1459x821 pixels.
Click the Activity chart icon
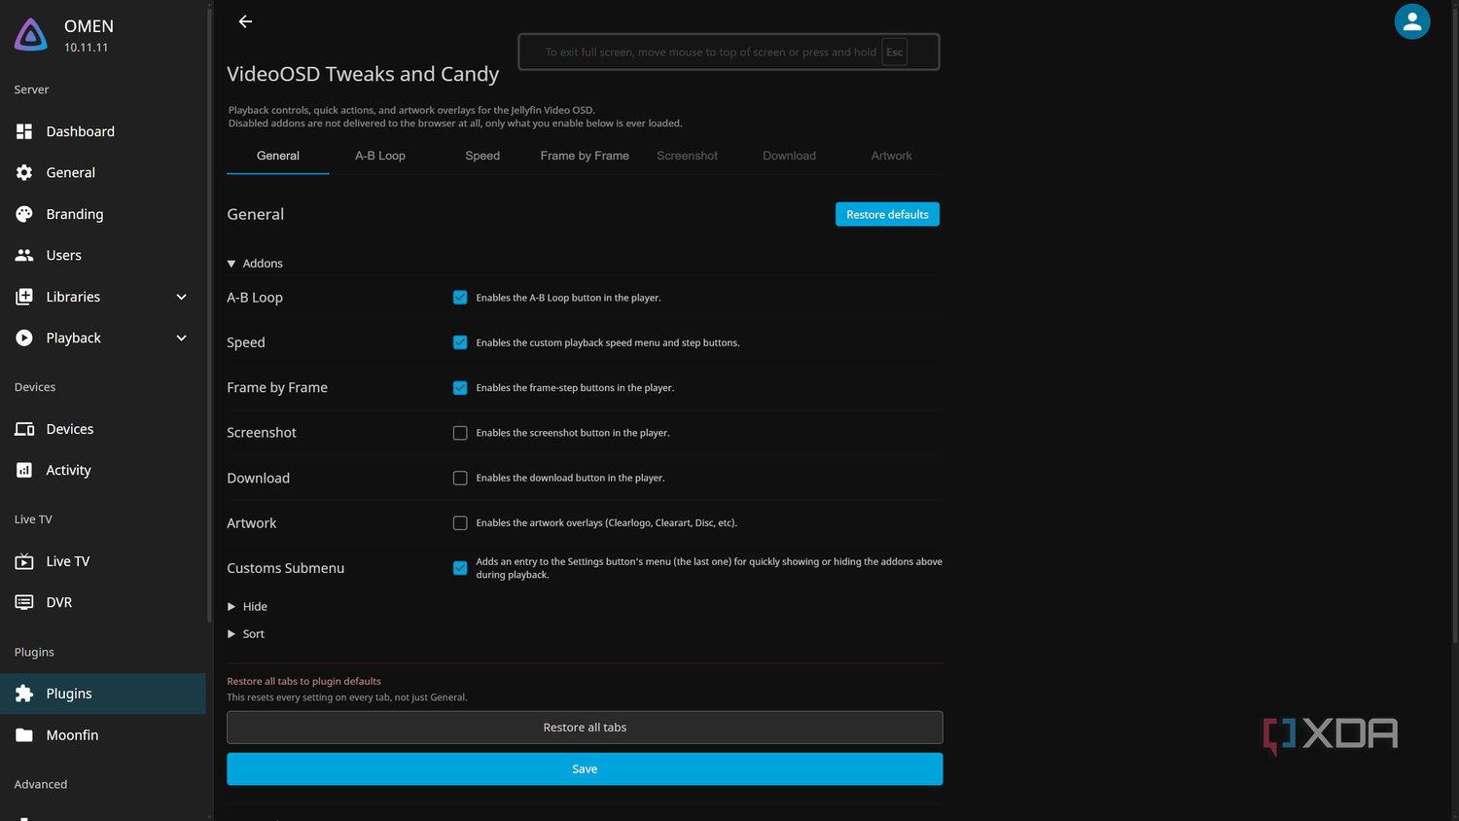click(x=24, y=470)
